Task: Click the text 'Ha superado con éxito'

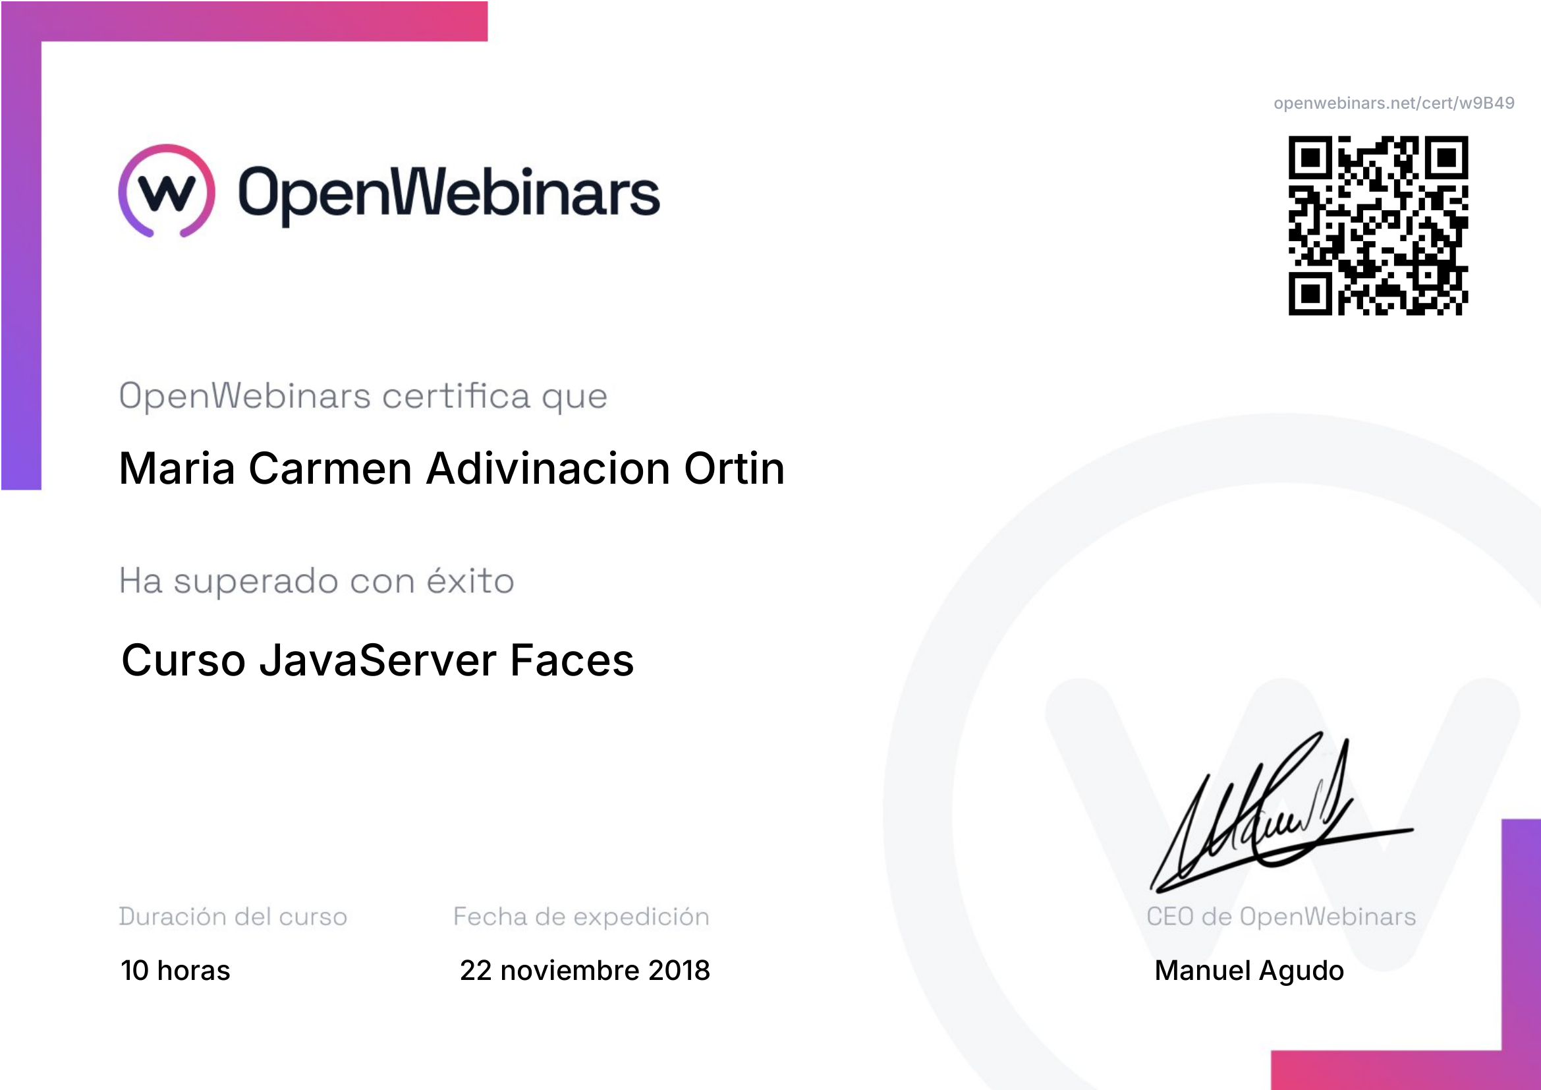Action: 317,581
